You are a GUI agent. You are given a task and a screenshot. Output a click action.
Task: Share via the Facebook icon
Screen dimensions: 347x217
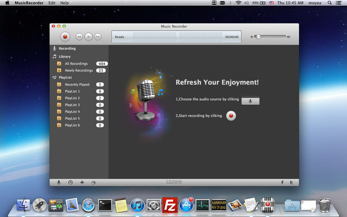pyautogui.click(x=282, y=182)
